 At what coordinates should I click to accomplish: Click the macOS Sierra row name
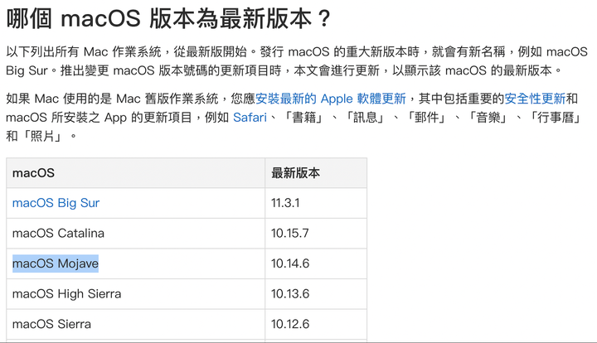tap(51, 324)
